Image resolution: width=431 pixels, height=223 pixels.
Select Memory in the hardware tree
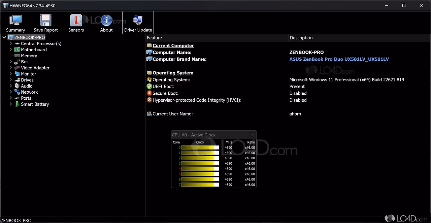pos(29,56)
